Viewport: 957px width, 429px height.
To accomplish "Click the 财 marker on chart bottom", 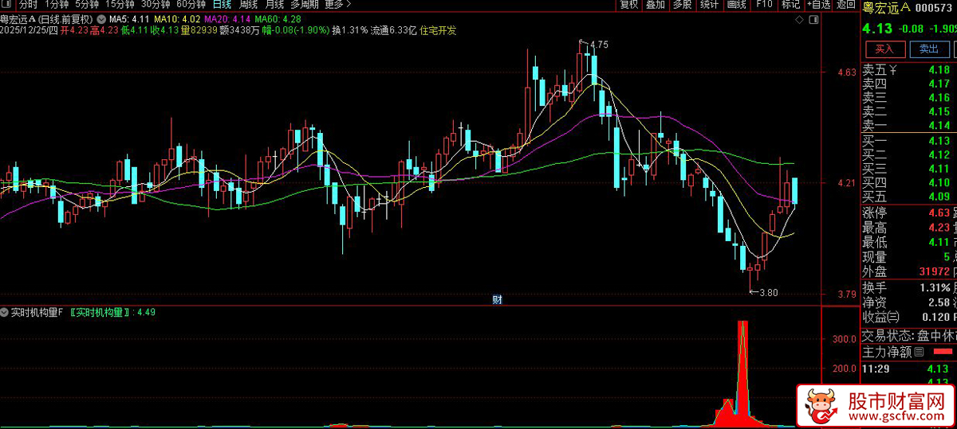I will click(x=496, y=299).
